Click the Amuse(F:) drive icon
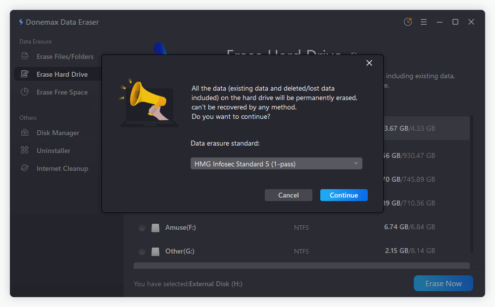This screenshot has width=495, height=307. [x=155, y=228]
